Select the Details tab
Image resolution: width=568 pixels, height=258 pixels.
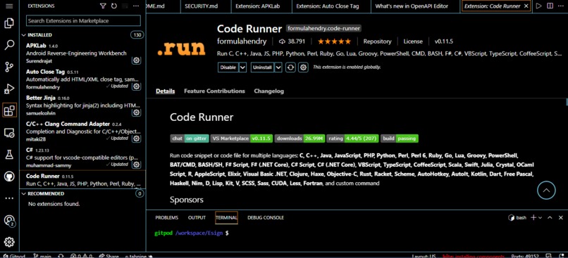pos(165,91)
